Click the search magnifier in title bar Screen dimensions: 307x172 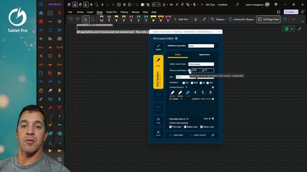(x=237, y=4)
